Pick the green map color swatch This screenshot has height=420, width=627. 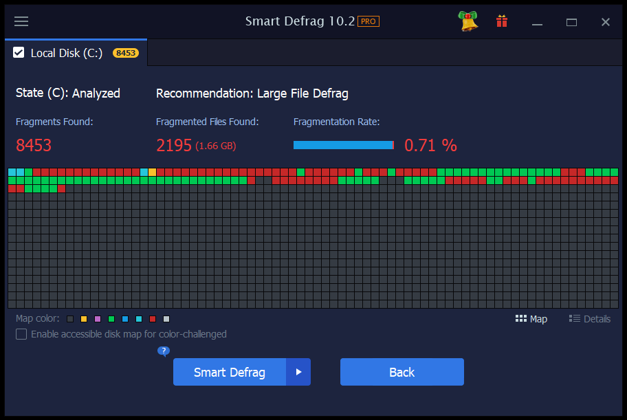[x=111, y=319]
